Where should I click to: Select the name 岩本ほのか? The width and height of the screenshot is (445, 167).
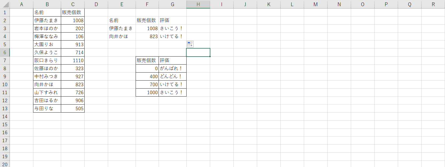tap(47, 29)
